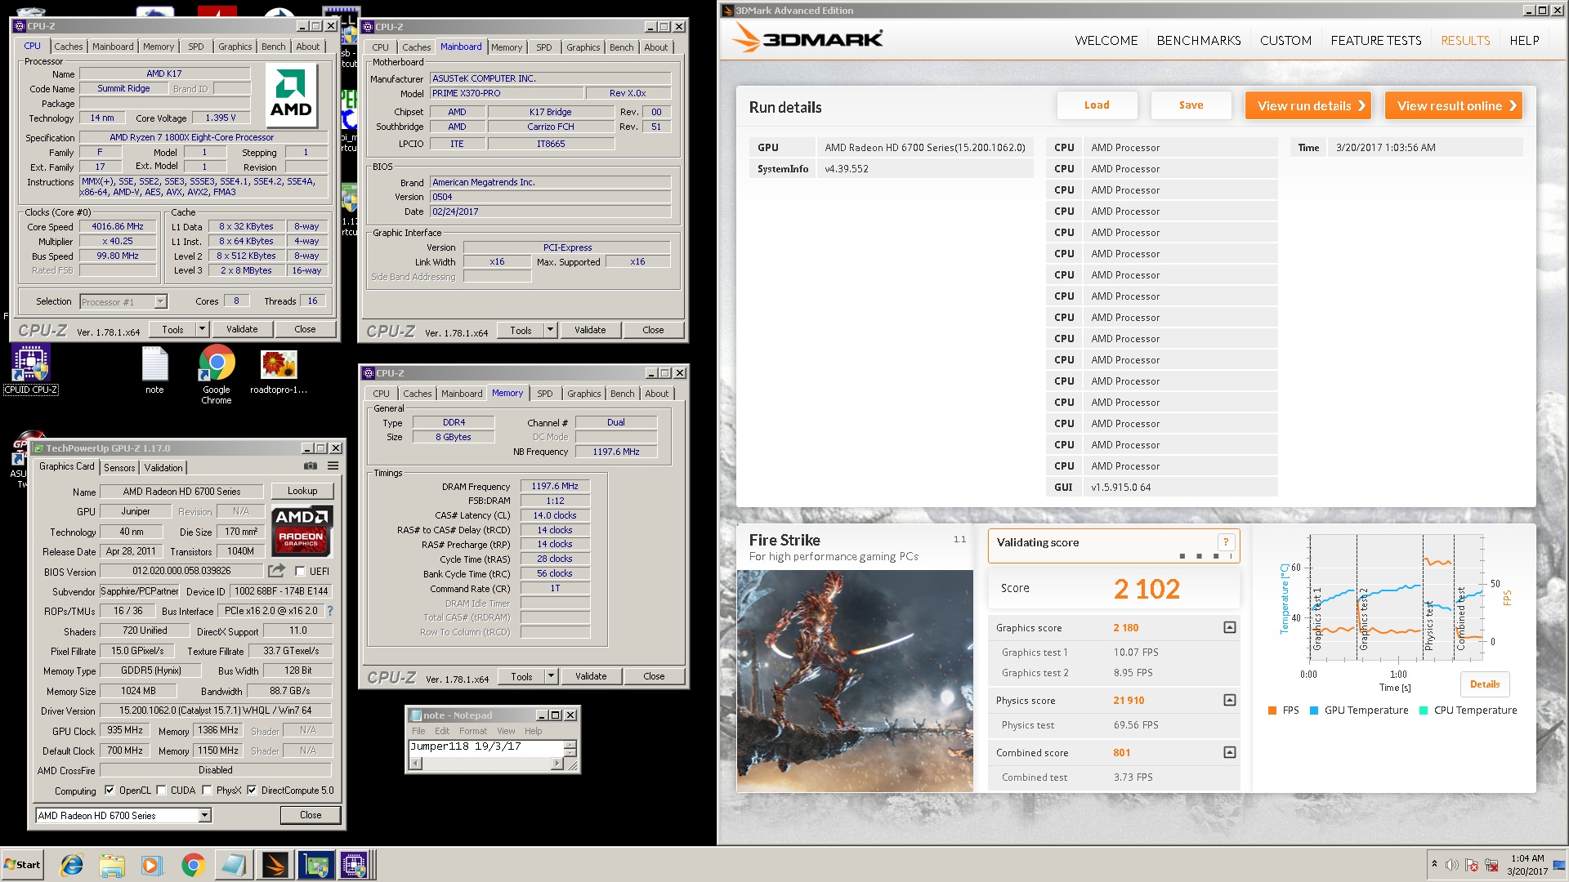Open SPD tab in CPU-Z Memory window
The width and height of the screenshot is (1569, 882).
(545, 394)
